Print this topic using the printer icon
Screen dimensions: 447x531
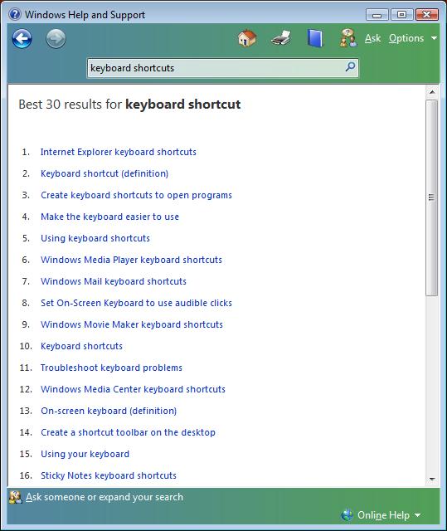(x=281, y=38)
